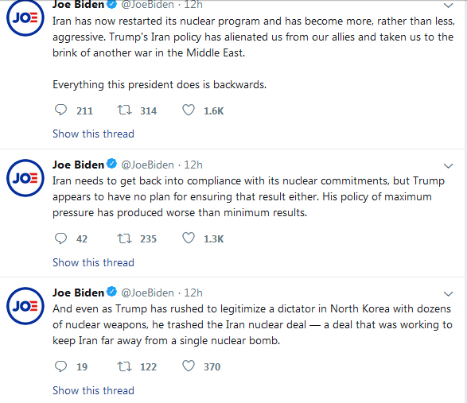The width and height of the screenshot is (467, 403).
Task: Open the 12h timestamp of the middle tweet
Action: pyautogui.click(x=193, y=165)
